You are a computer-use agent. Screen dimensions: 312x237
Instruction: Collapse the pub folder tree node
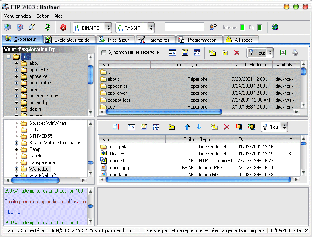[9, 57]
